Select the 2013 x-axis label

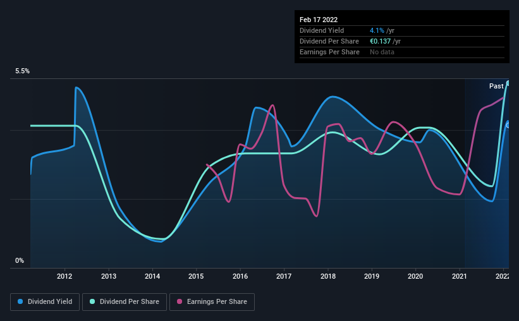[x=109, y=276]
